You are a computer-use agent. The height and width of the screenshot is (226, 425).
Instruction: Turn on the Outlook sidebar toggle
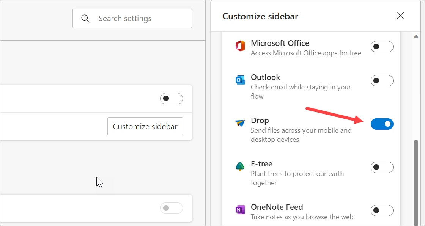382,80
